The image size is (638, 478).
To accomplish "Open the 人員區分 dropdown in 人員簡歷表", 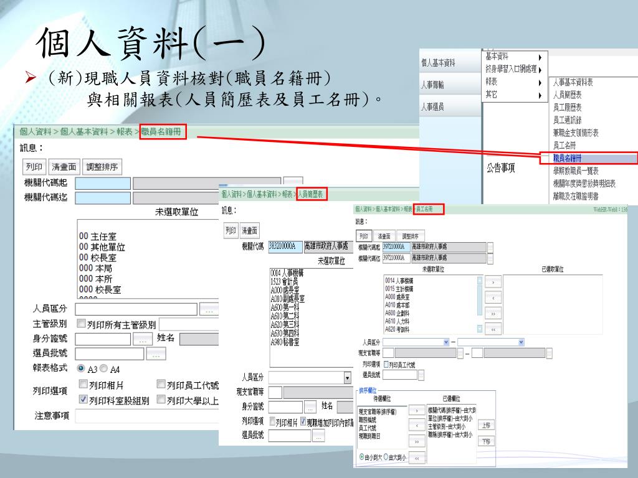I will coord(347,378).
